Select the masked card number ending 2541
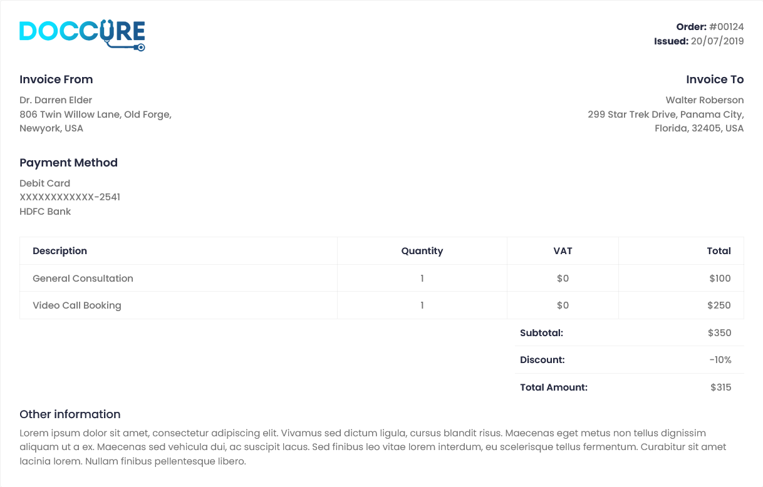Viewport: 763px width, 487px height. point(70,197)
